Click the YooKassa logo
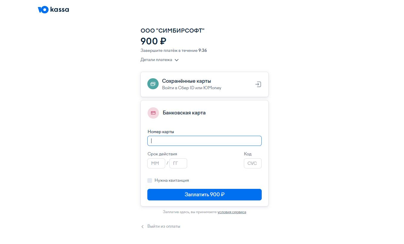The height and width of the screenshot is (244, 404). pyautogui.click(x=53, y=9)
